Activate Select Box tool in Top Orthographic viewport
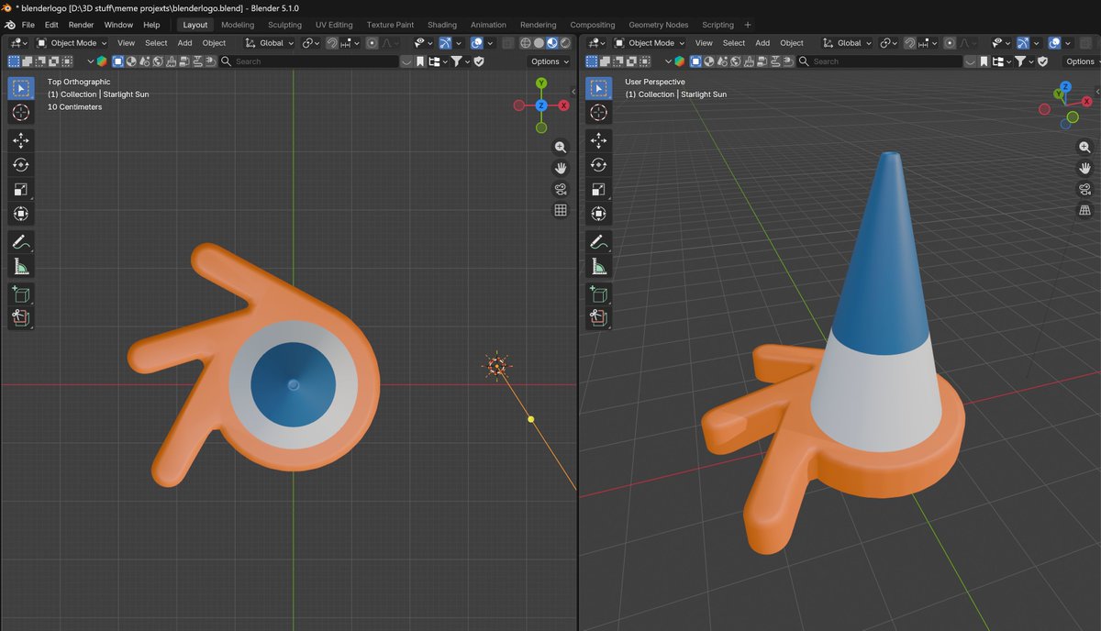The width and height of the screenshot is (1101, 631). (20, 87)
